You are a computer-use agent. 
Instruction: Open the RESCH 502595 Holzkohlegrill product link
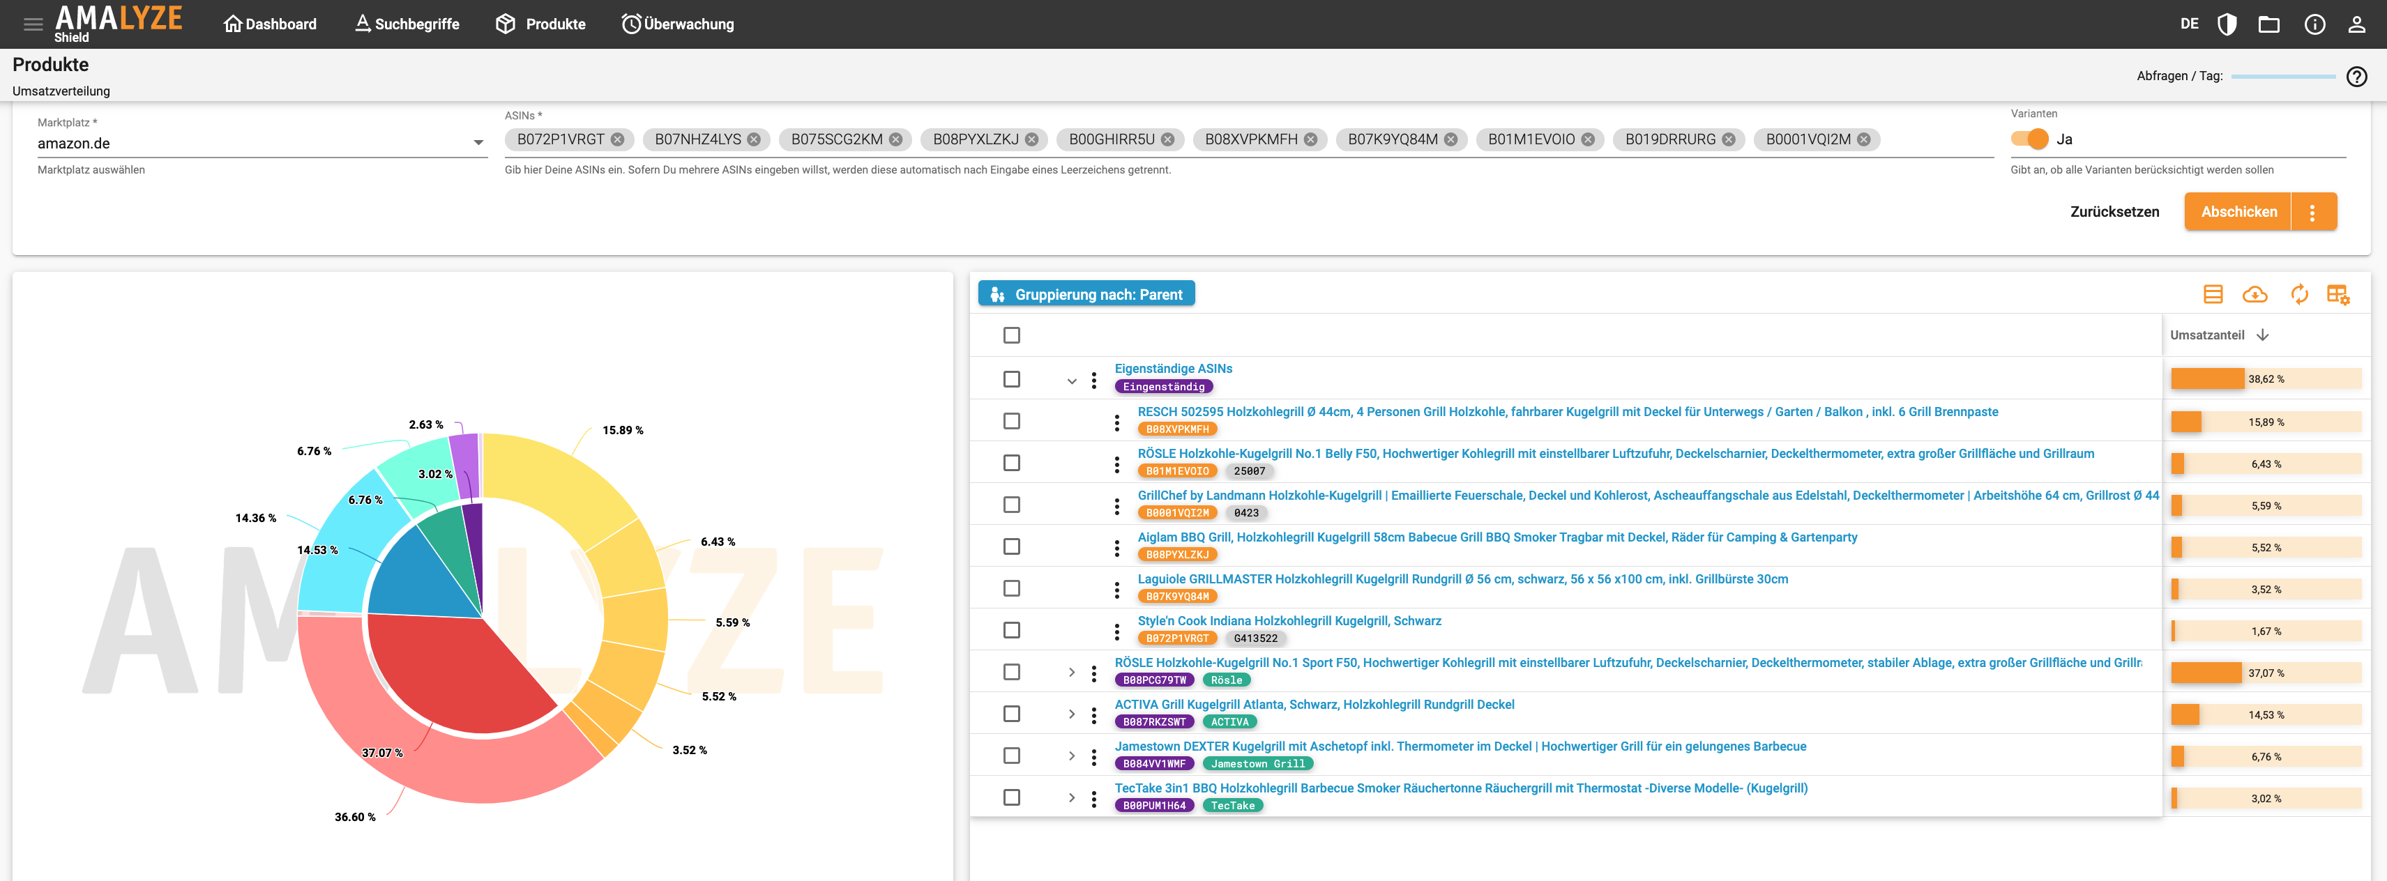pyautogui.click(x=1567, y=412)
